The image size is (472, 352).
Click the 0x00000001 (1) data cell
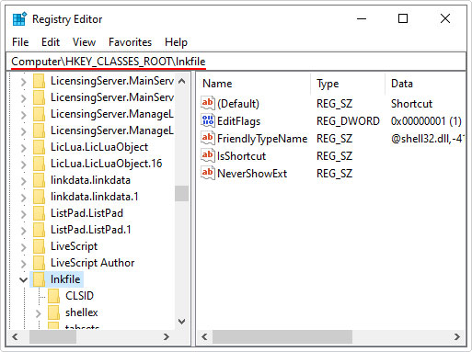(426, 121)
